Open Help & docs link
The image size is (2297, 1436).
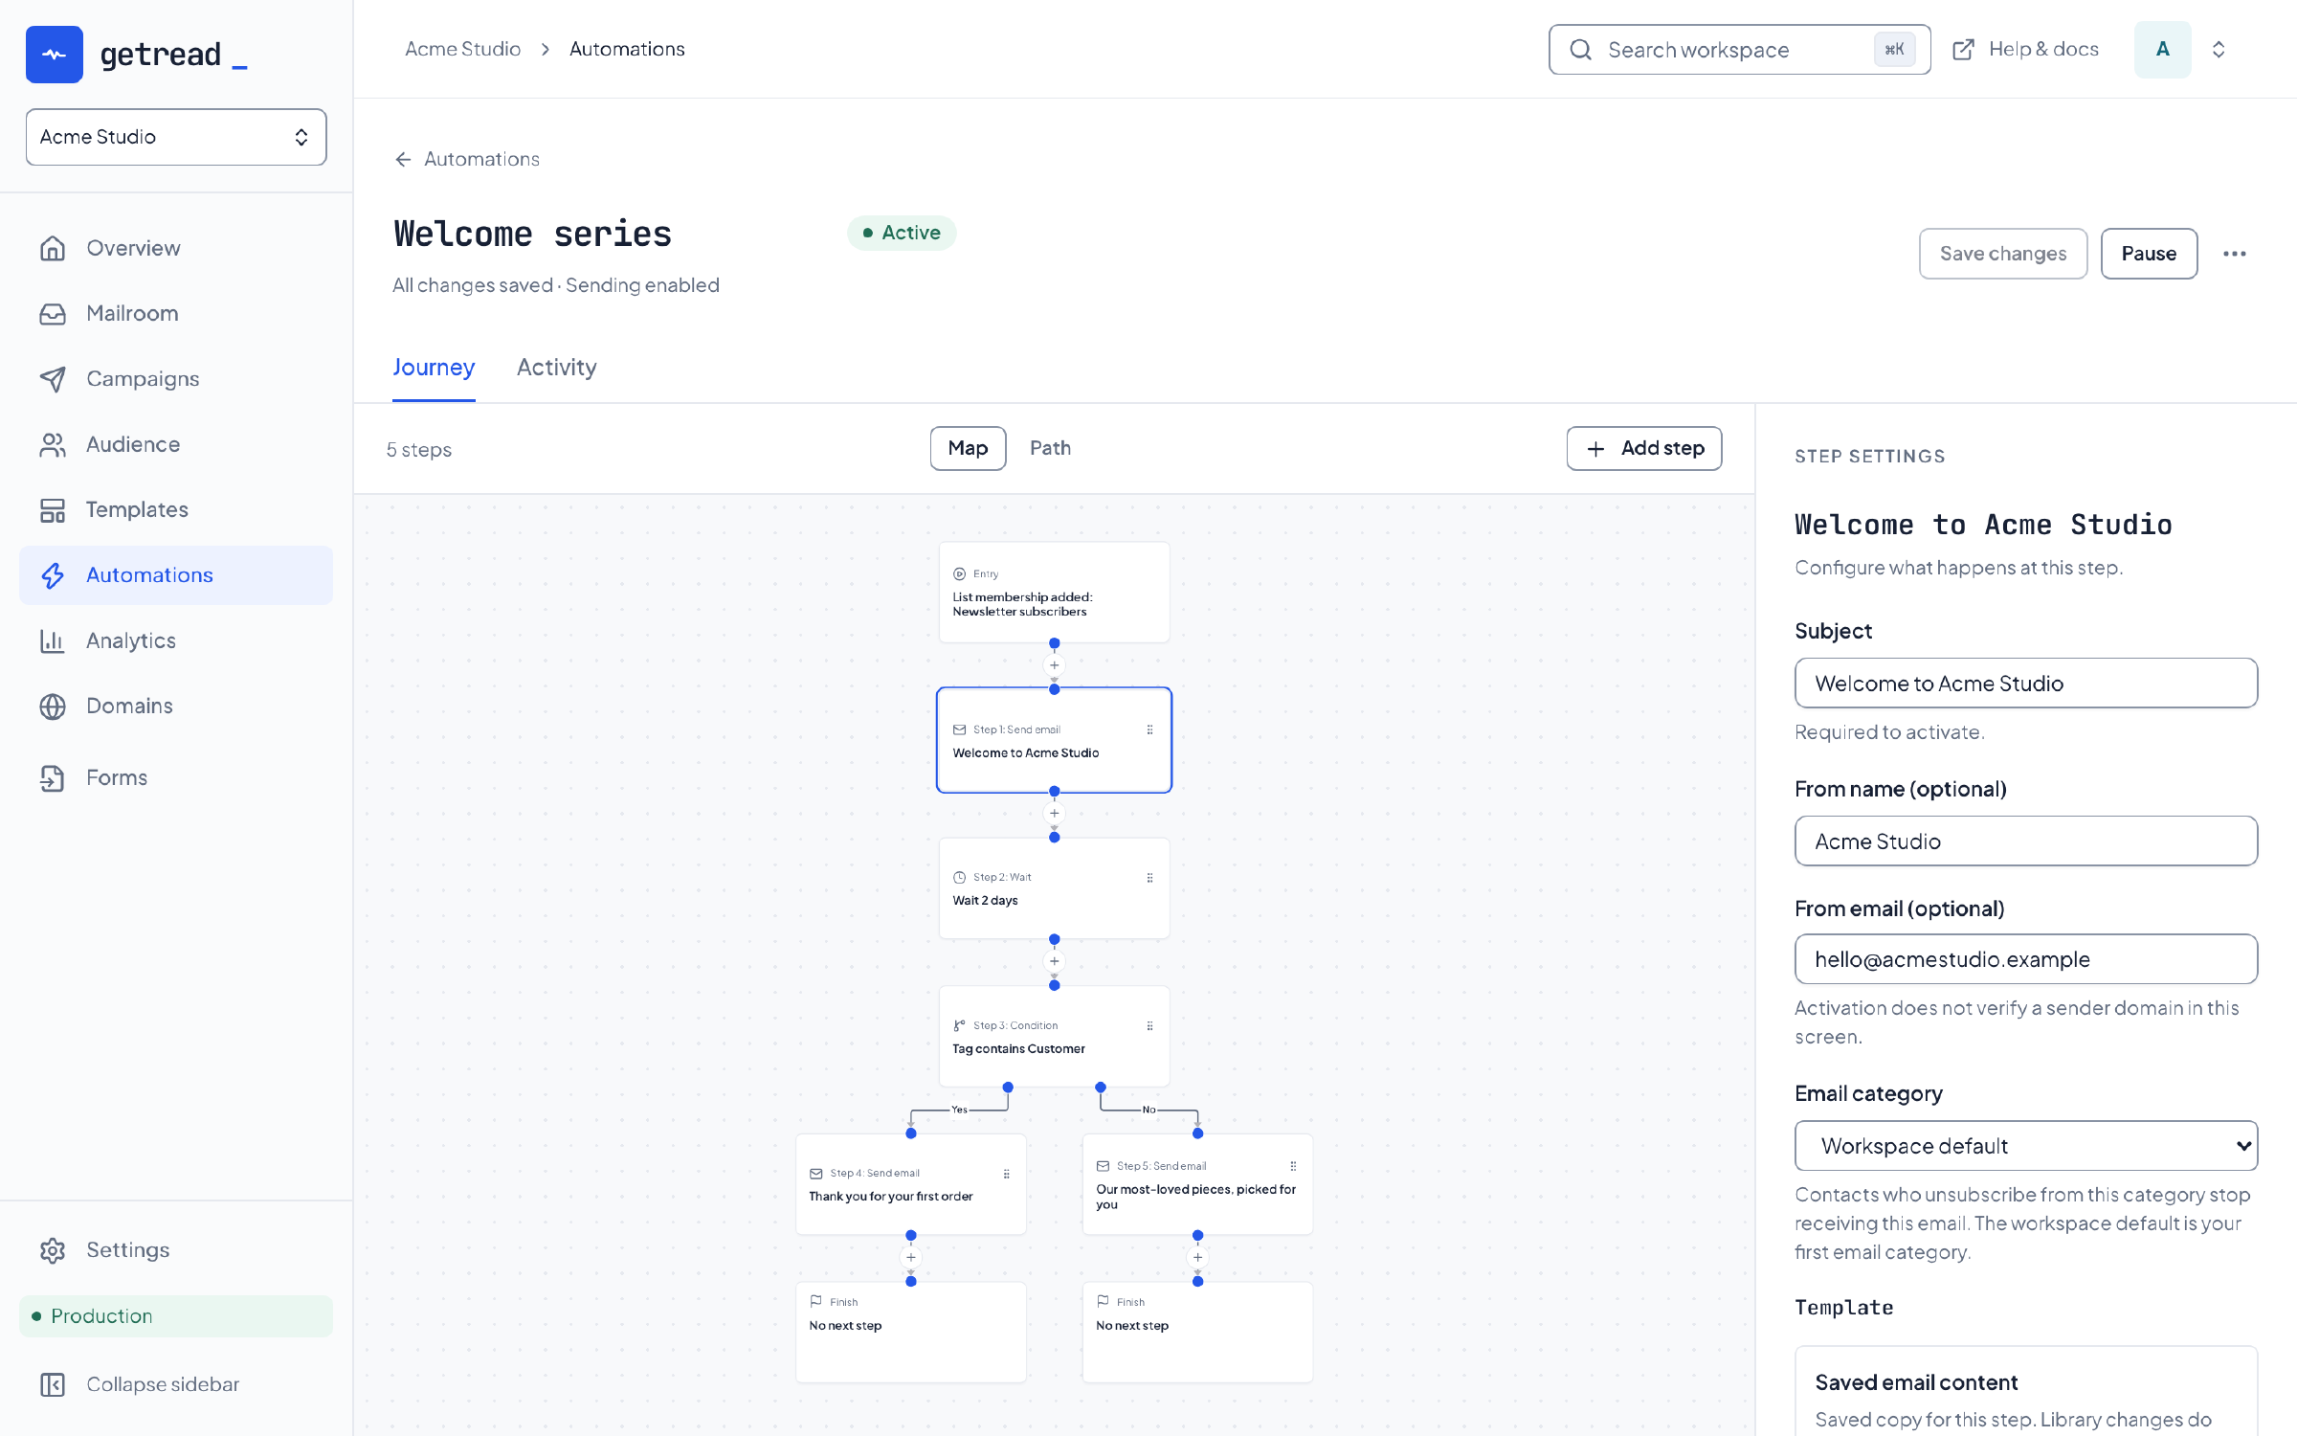tap(2026, 50)
